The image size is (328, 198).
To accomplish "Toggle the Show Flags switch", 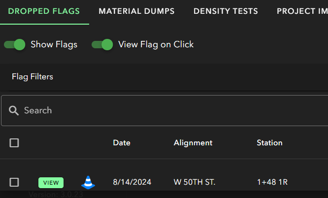I will 15,45.
